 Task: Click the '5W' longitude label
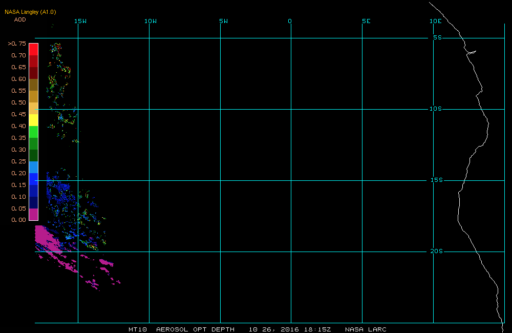click(224, 21)
